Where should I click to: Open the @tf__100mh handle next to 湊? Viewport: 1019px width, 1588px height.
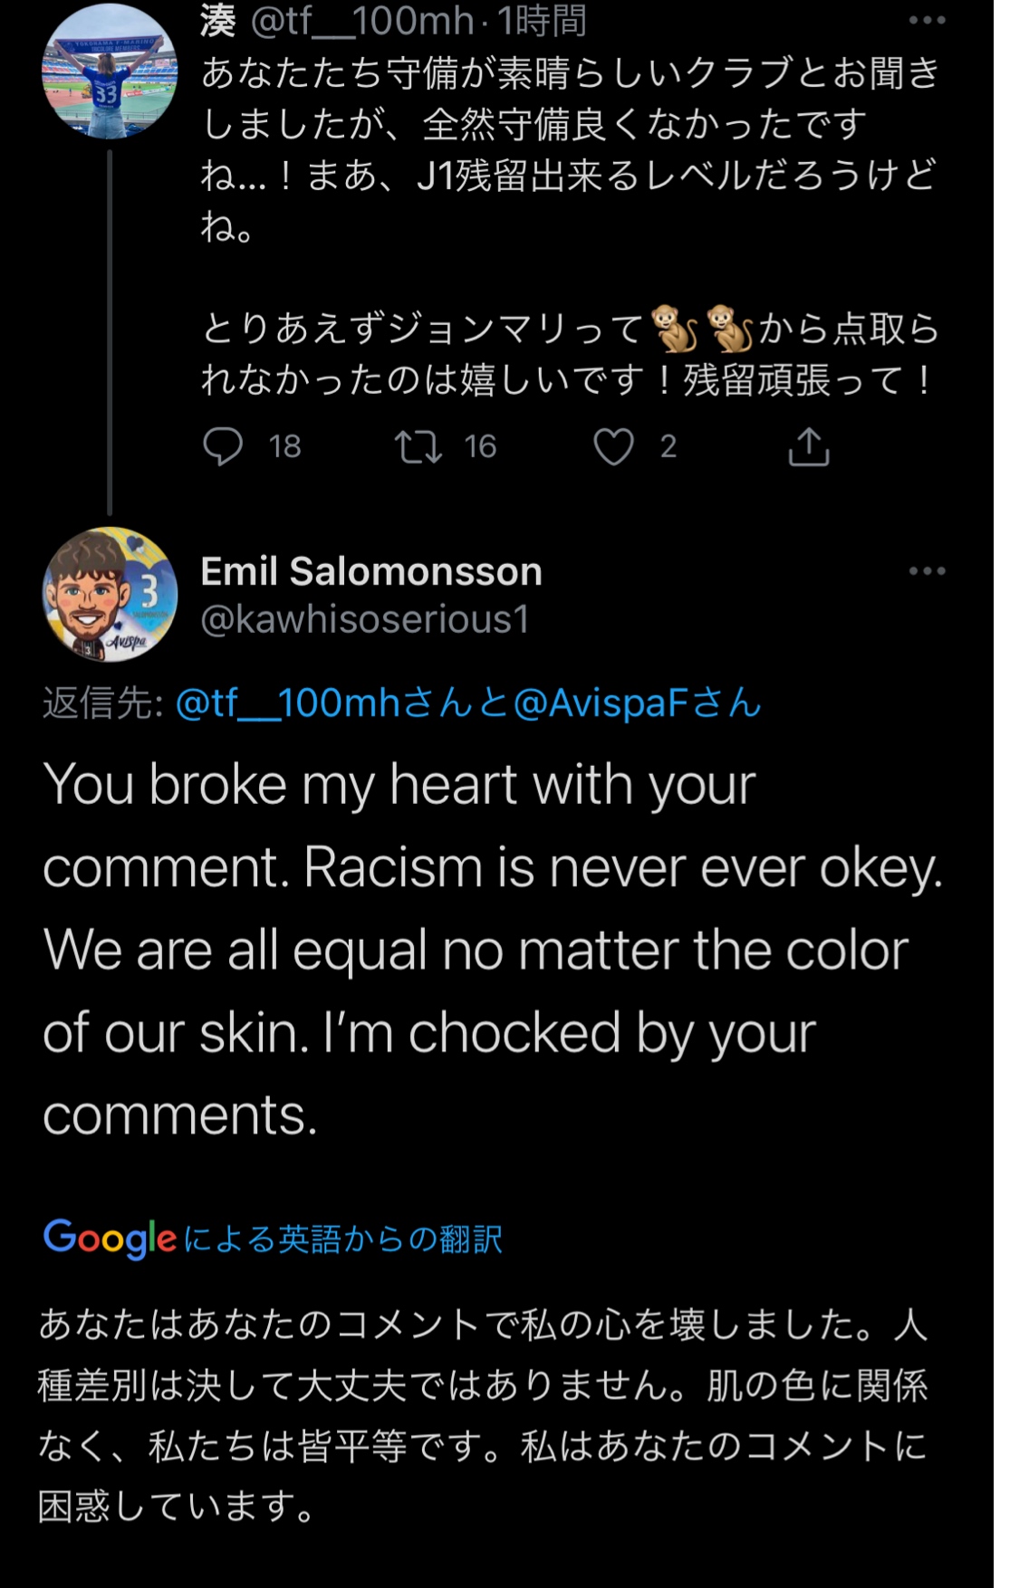(362, 21)
